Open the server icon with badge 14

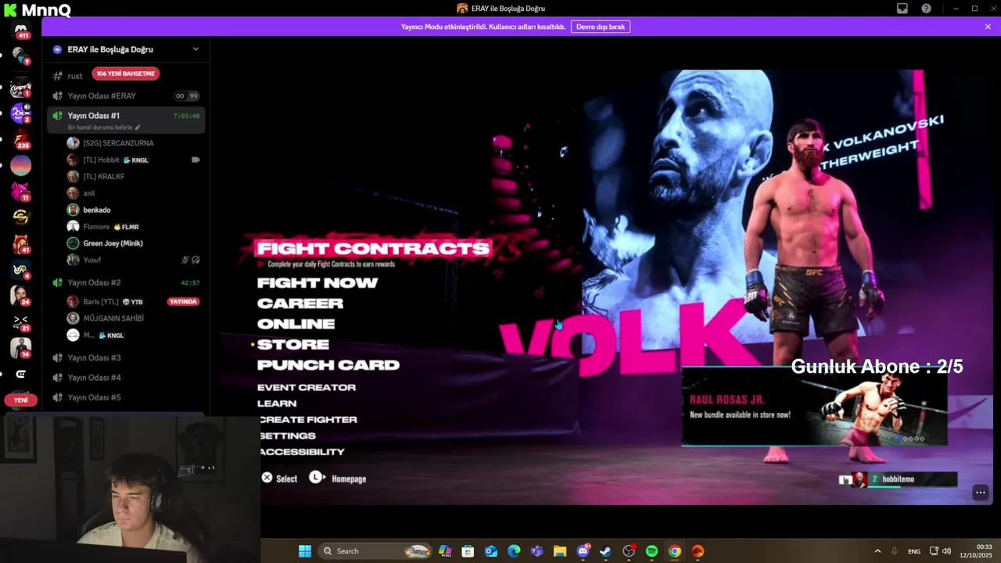pyautogui.click(x=21, y=348)
